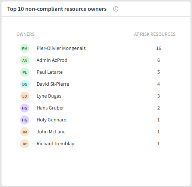Click Admin AzProd's count of 6

click(x=158, y=60)
